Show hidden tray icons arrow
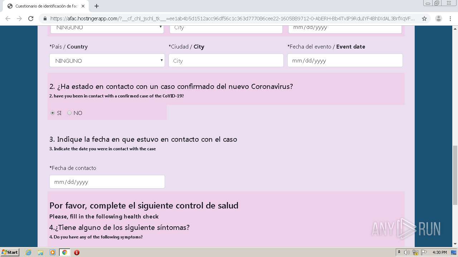Screen dimensions: 458x257 [399, 252]
